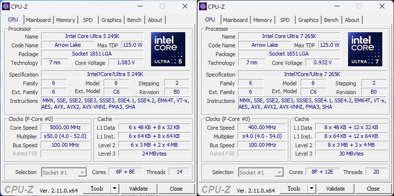Click Tools button in right CPU-Z window
394x196 pixels.
click(x=294, y=189)
